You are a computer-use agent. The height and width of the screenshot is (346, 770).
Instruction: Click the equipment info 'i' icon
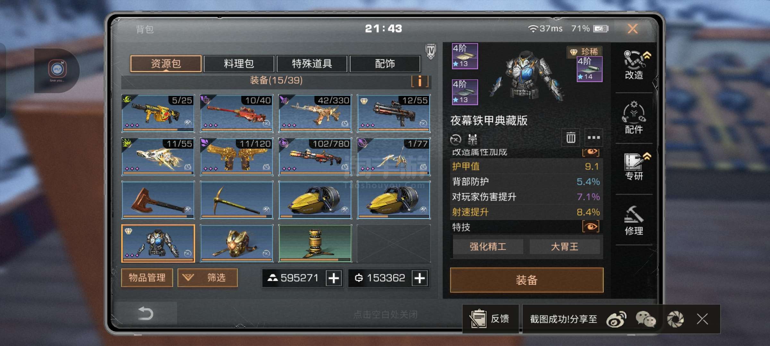pos(420,81)
